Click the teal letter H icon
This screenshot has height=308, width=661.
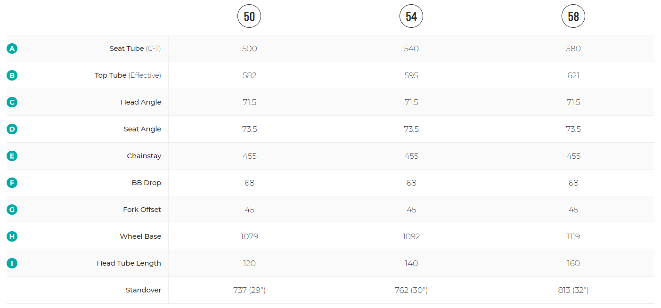pyautogui.click(x=12, y=236)
